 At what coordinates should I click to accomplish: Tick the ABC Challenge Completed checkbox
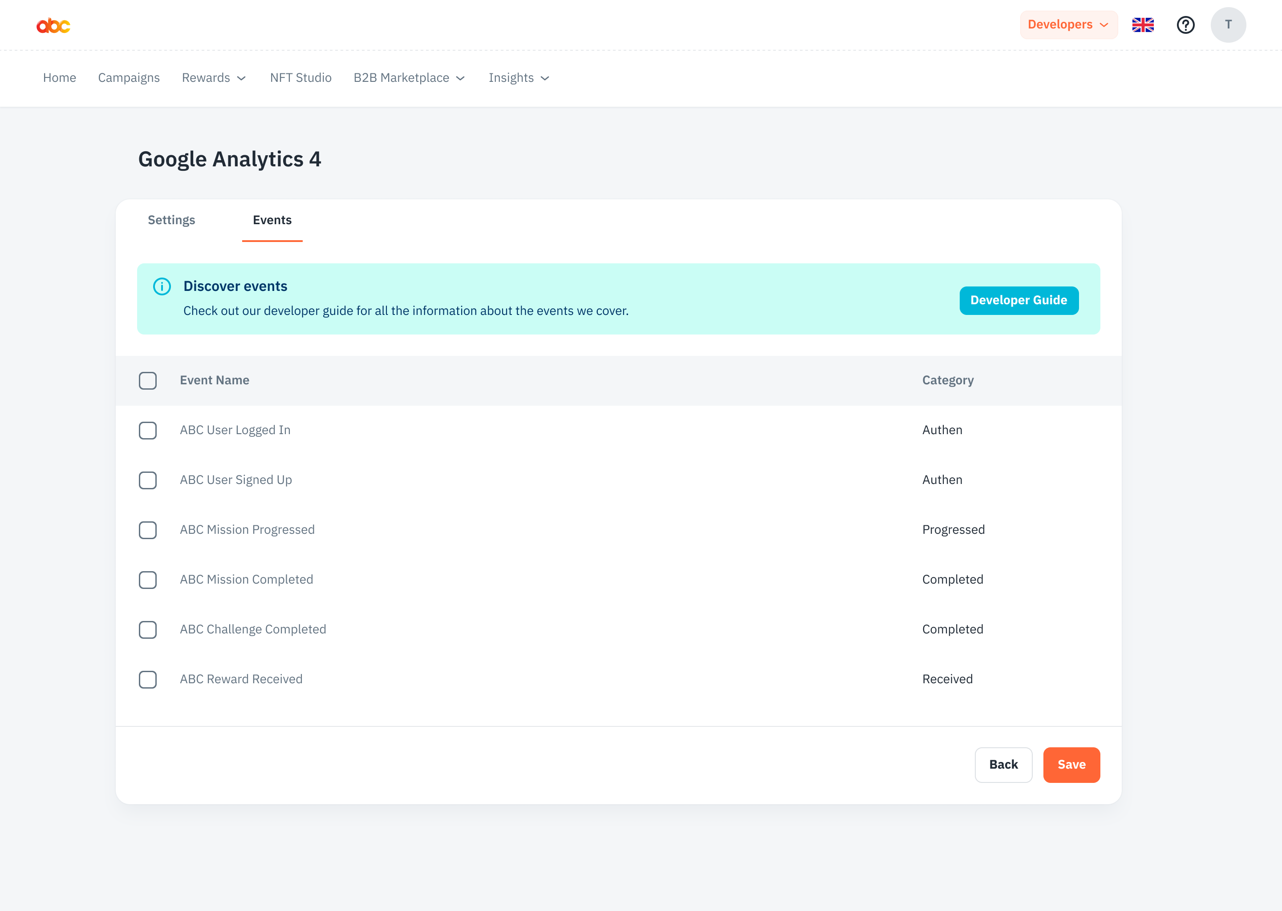coord(148,629)
